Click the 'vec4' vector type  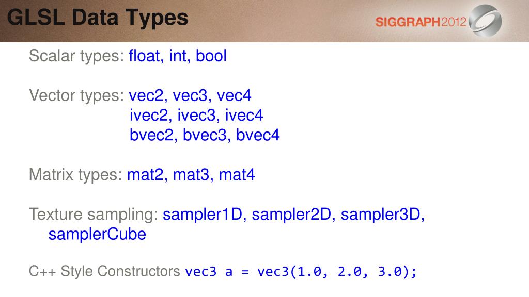(x=234, y=95)
